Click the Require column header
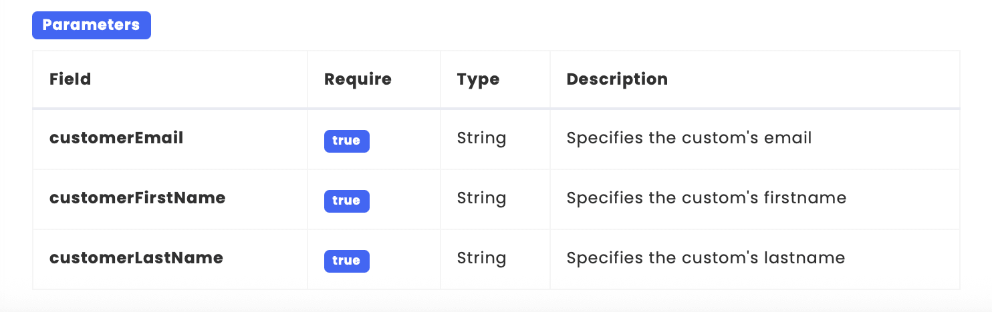Image resolution: width=992 pixels, height=312 pixels. click(x=358, y=79)
